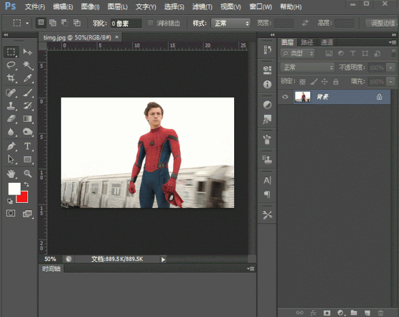Image resolution: width=399 pixels, height=317 pixels.
Task: Collapse the toolbox panel arrows
Action: (6, 35)
